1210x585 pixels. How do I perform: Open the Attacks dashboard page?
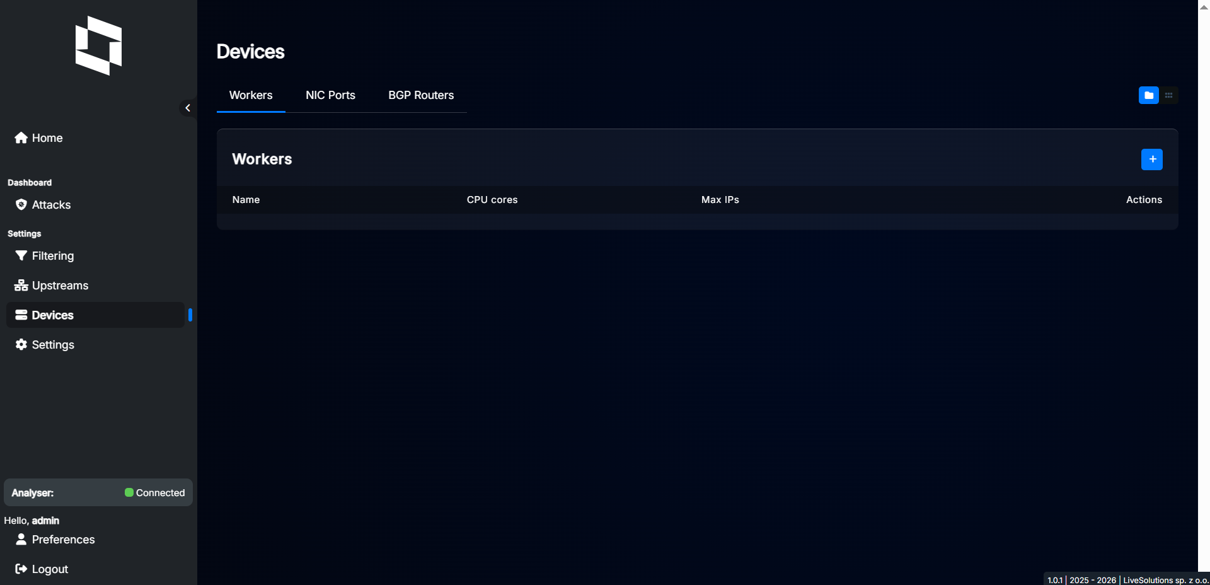tap(43, 205)
